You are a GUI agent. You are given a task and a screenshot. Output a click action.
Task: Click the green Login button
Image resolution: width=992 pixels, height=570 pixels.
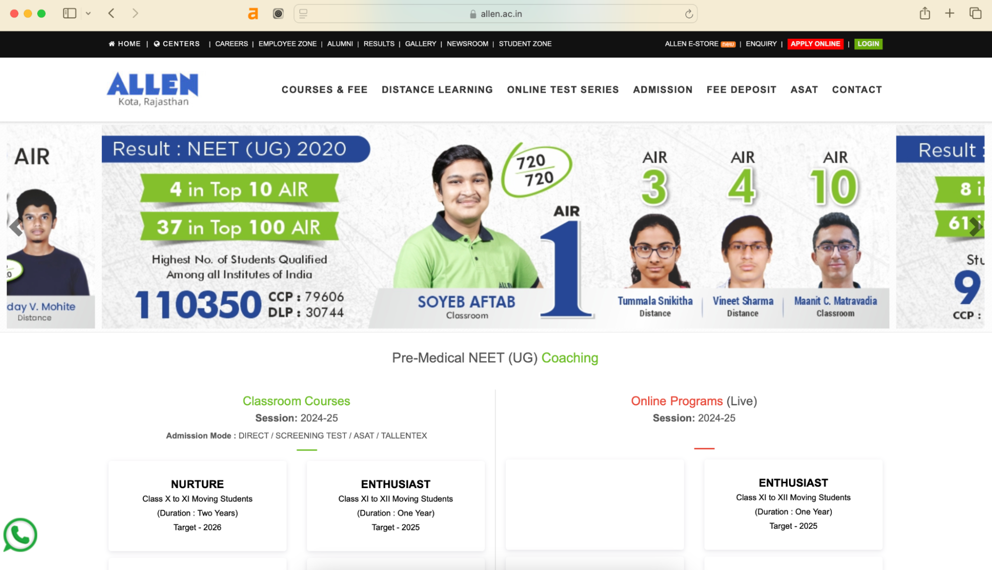pos(868,44)
